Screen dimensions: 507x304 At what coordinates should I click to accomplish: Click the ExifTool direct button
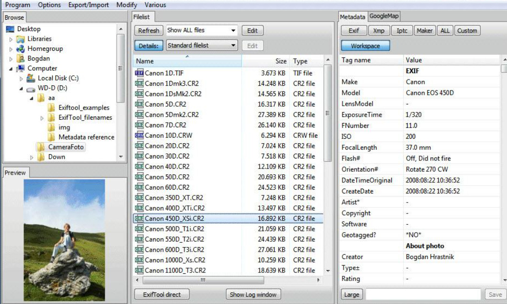pos(162,294)
